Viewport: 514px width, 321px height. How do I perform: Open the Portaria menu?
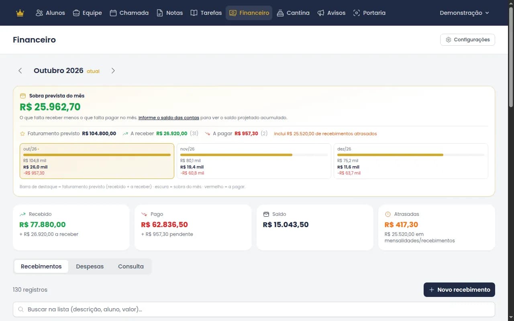pyautogui.click(x=369, y=13)
